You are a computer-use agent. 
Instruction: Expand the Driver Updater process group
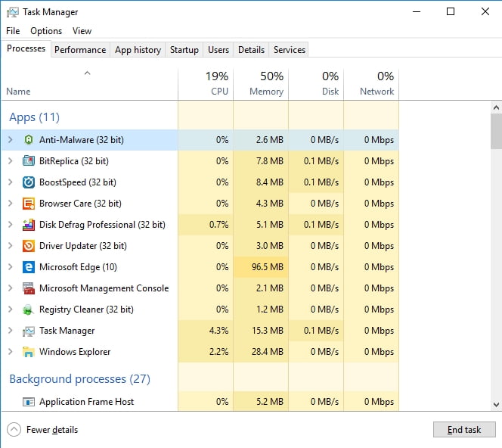point(11,246)
